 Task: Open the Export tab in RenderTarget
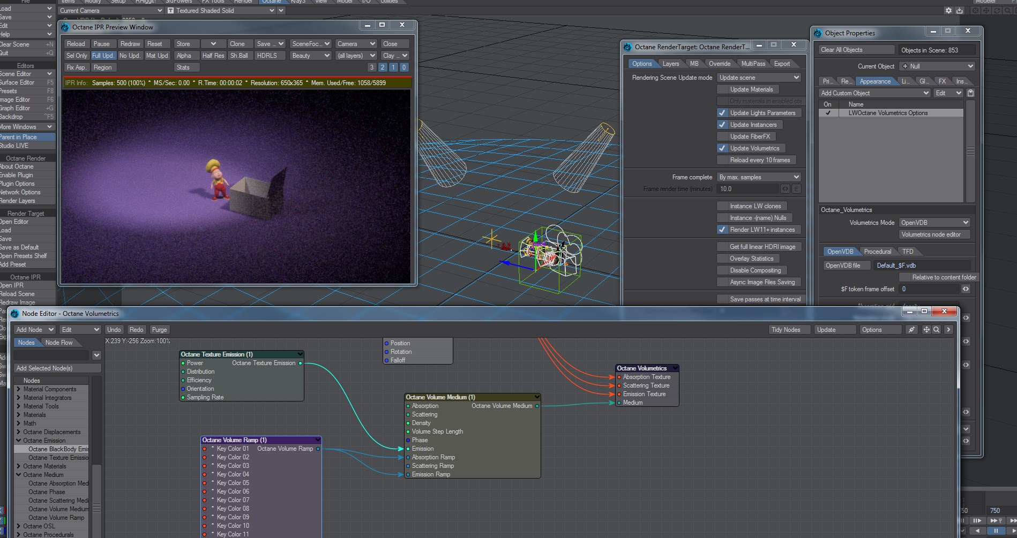(782, 64)
